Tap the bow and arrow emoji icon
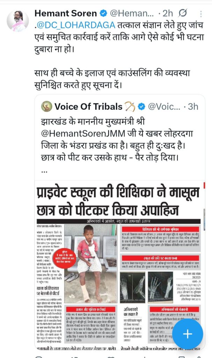The width and height of the screenshot is (212, 358). [130, 107]
